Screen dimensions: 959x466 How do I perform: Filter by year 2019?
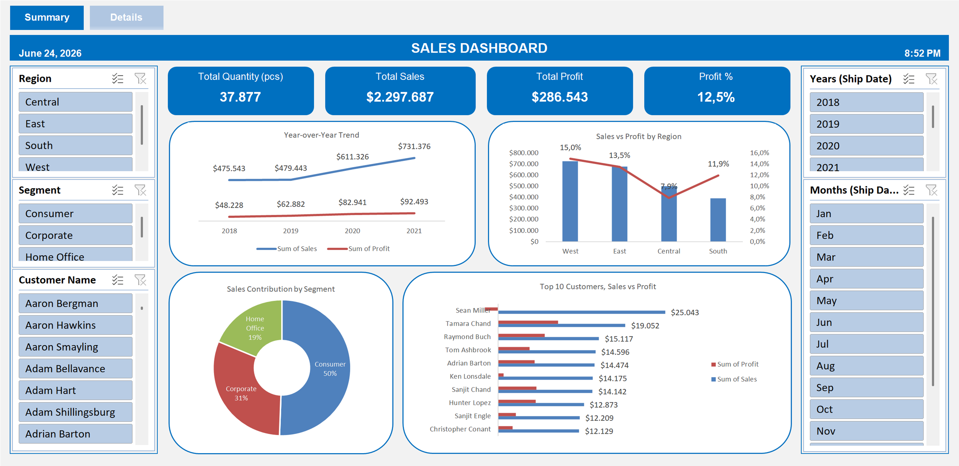(x=866, y=124)
